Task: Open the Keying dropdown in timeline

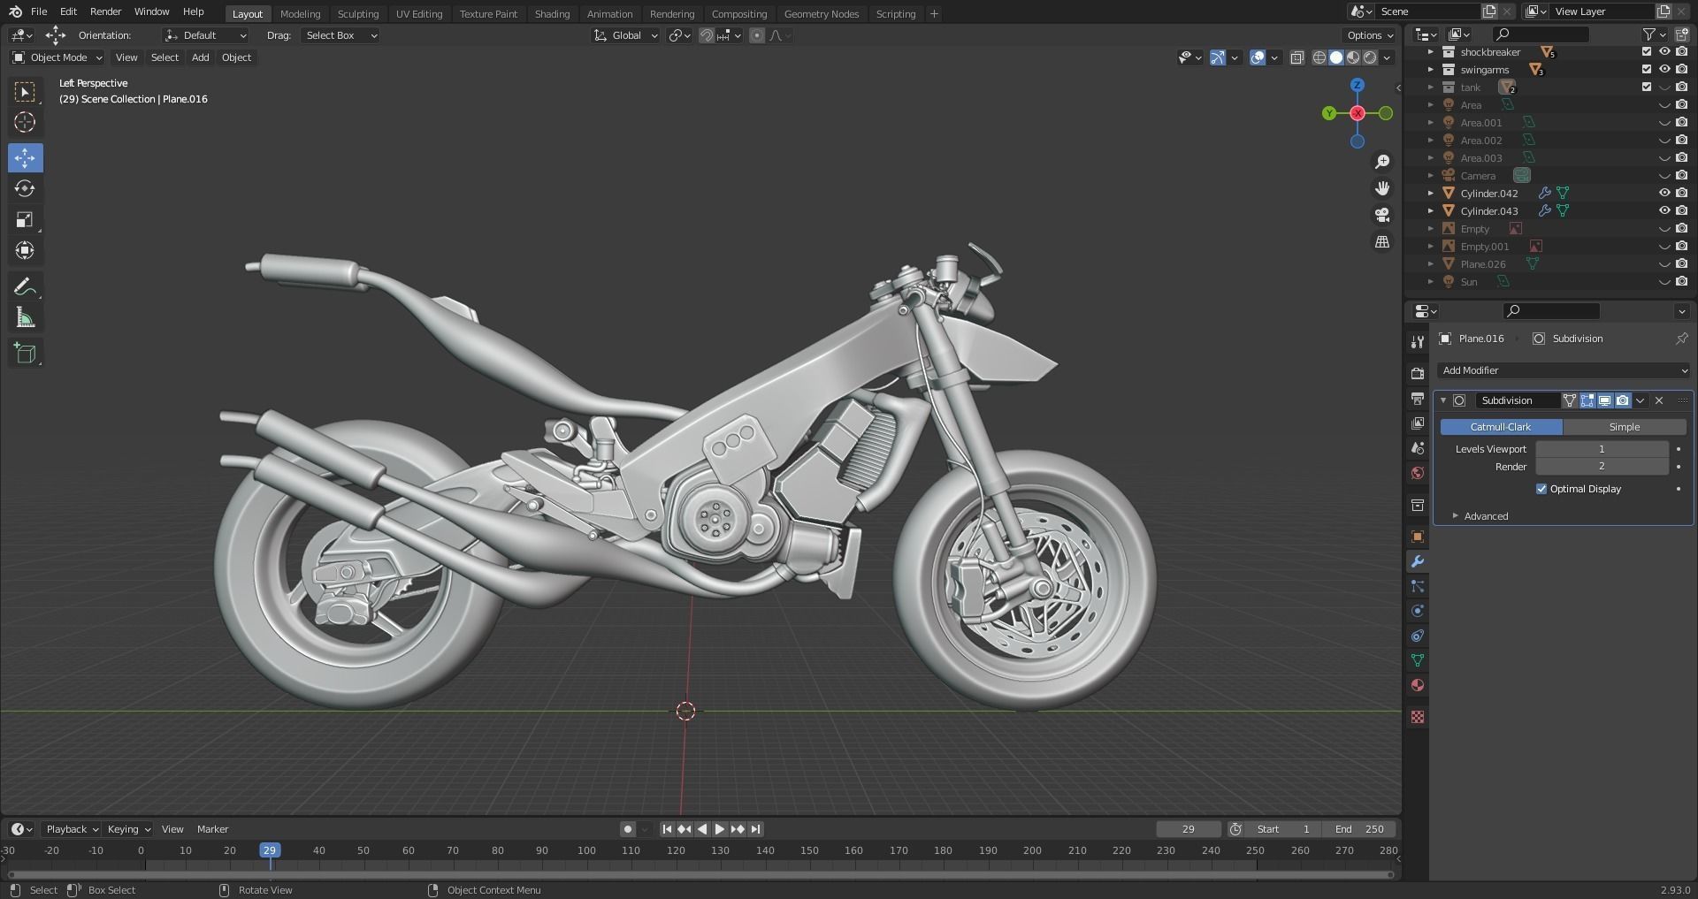Action: [x=128, y=829]
